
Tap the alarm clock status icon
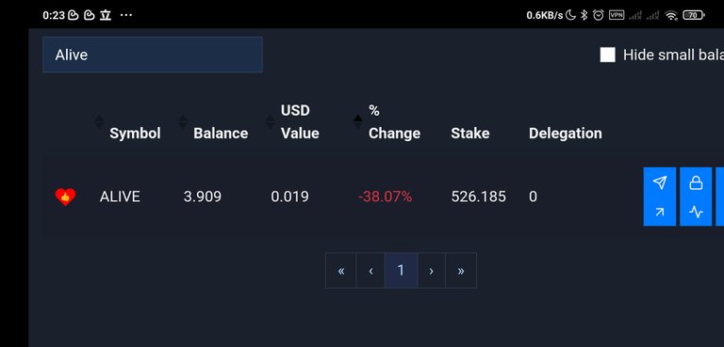tap(599, 15)
